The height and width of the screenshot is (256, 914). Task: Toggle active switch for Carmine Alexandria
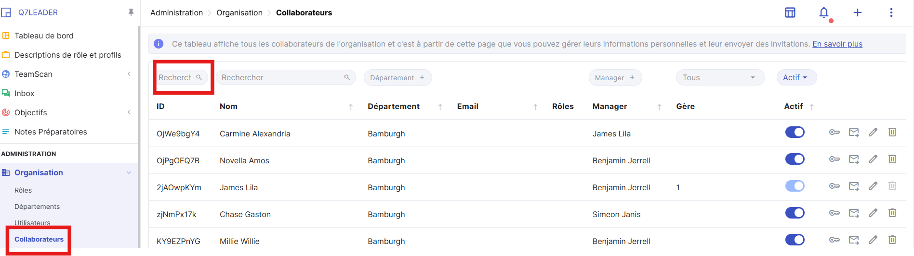point(795,133)
